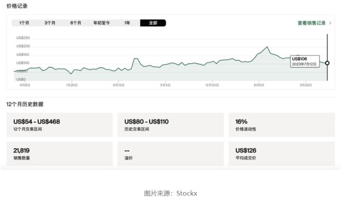Choose the 6个月 range tab

pyautogui.click(x=76, y=23)
